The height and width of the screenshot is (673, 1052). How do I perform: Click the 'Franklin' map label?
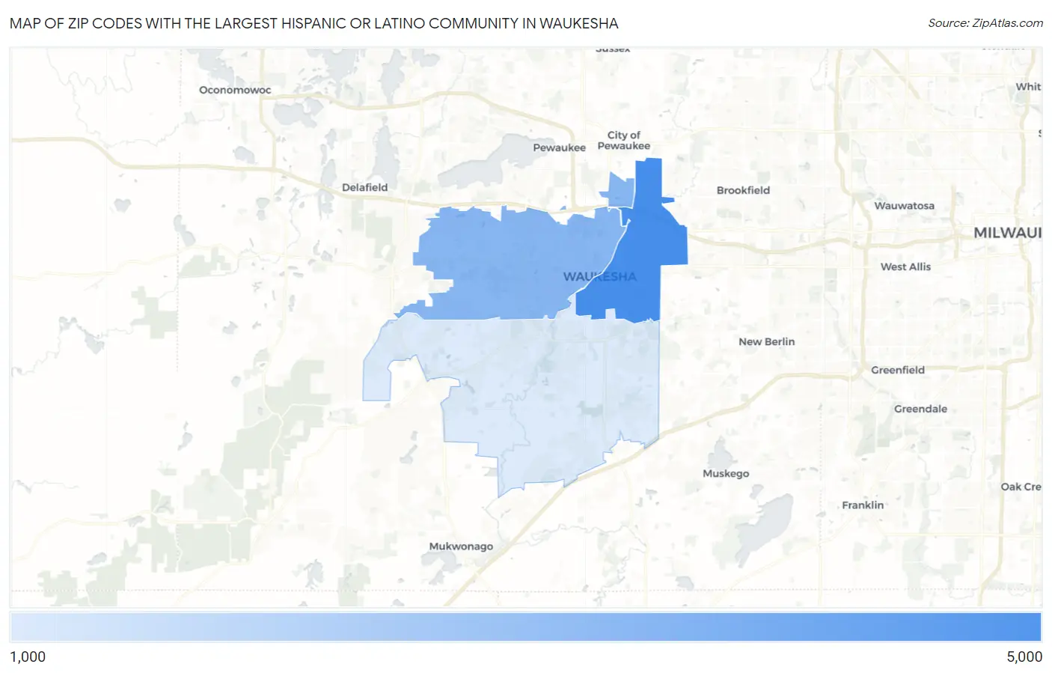(x=862, y=505)
